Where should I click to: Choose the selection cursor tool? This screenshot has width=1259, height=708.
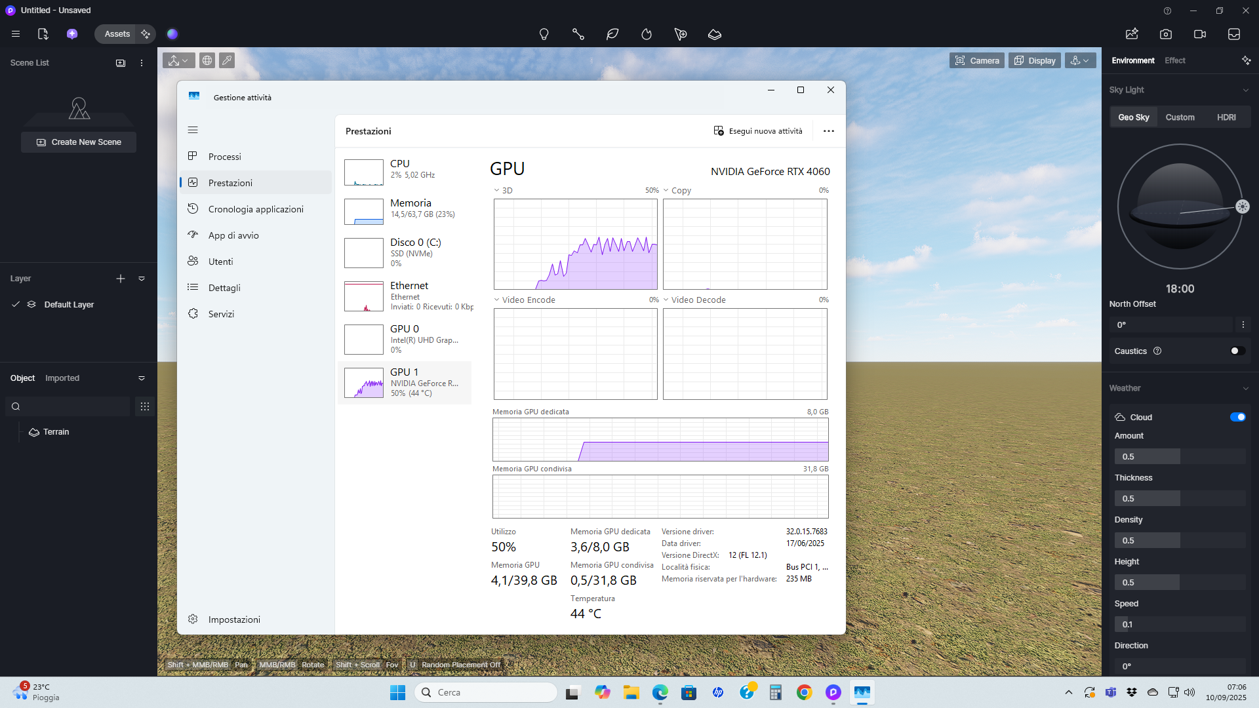[x=681, y=34]
